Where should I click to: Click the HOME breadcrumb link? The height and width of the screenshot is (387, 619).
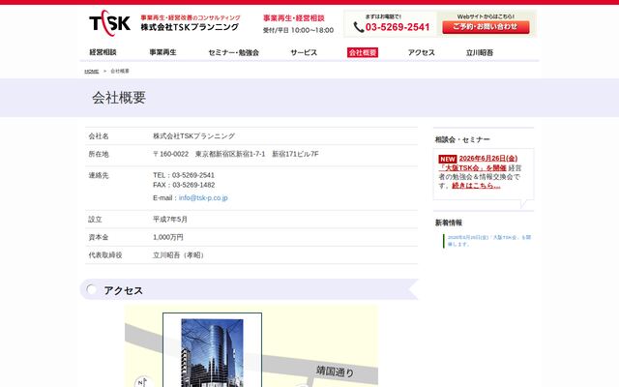[92, 71]
